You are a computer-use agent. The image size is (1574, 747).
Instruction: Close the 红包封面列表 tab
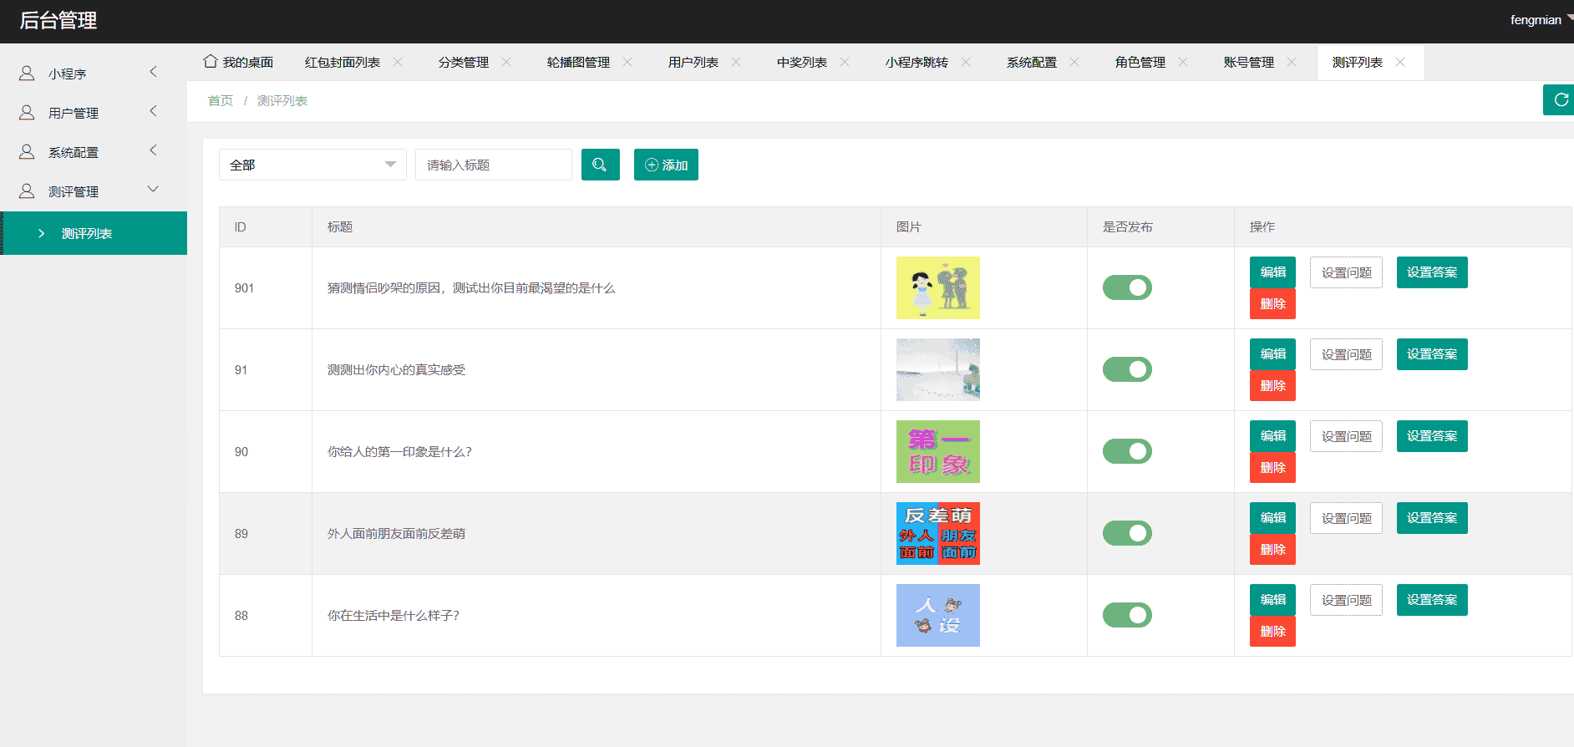398,62
